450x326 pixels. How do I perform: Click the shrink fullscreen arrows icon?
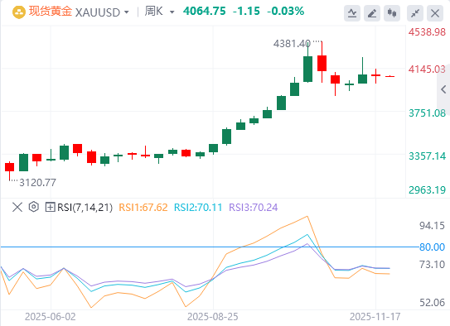tap(415, 13)
